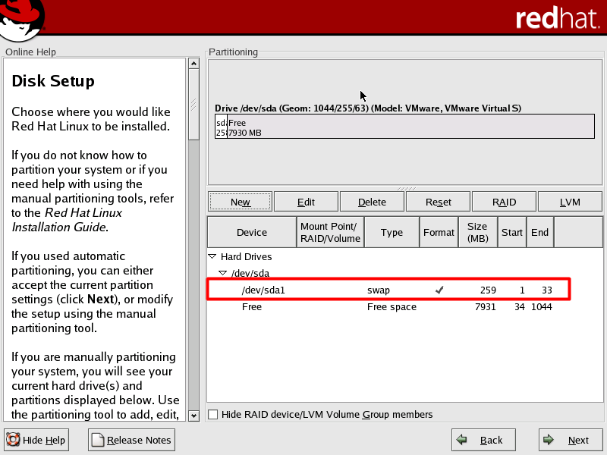Go Back to previous step
Viewport: 607px width, 455px height.
pyautogui.click(x=483, y=440)
